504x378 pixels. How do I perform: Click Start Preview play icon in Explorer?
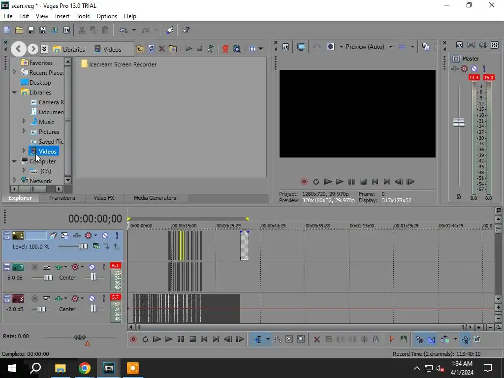point(189,49)
